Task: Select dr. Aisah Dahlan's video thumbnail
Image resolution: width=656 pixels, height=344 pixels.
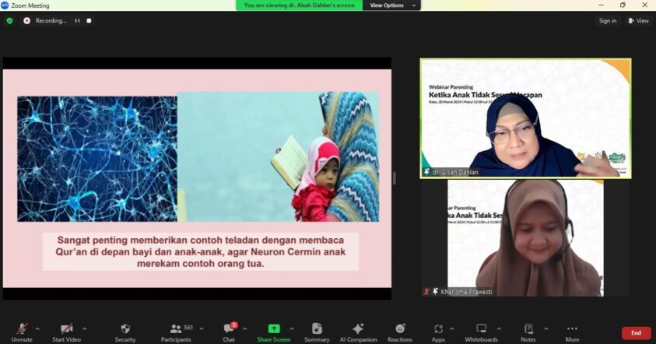Action: tap(525, 118)
